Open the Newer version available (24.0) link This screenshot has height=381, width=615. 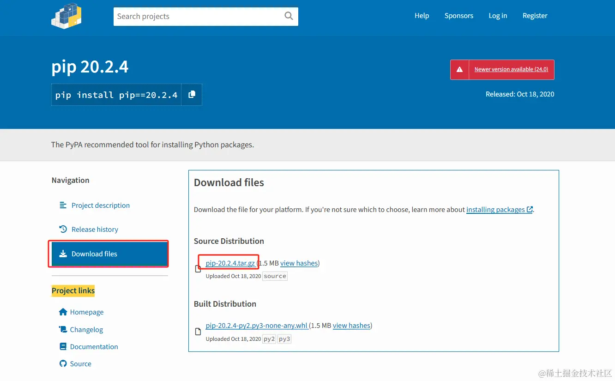click(x=511, y=69)
